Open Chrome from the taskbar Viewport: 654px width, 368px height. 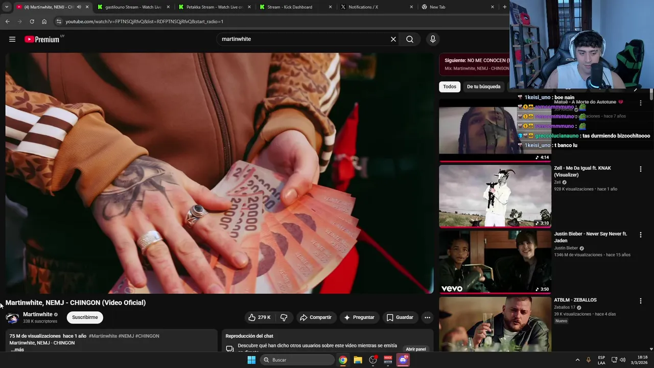point(343,360)
